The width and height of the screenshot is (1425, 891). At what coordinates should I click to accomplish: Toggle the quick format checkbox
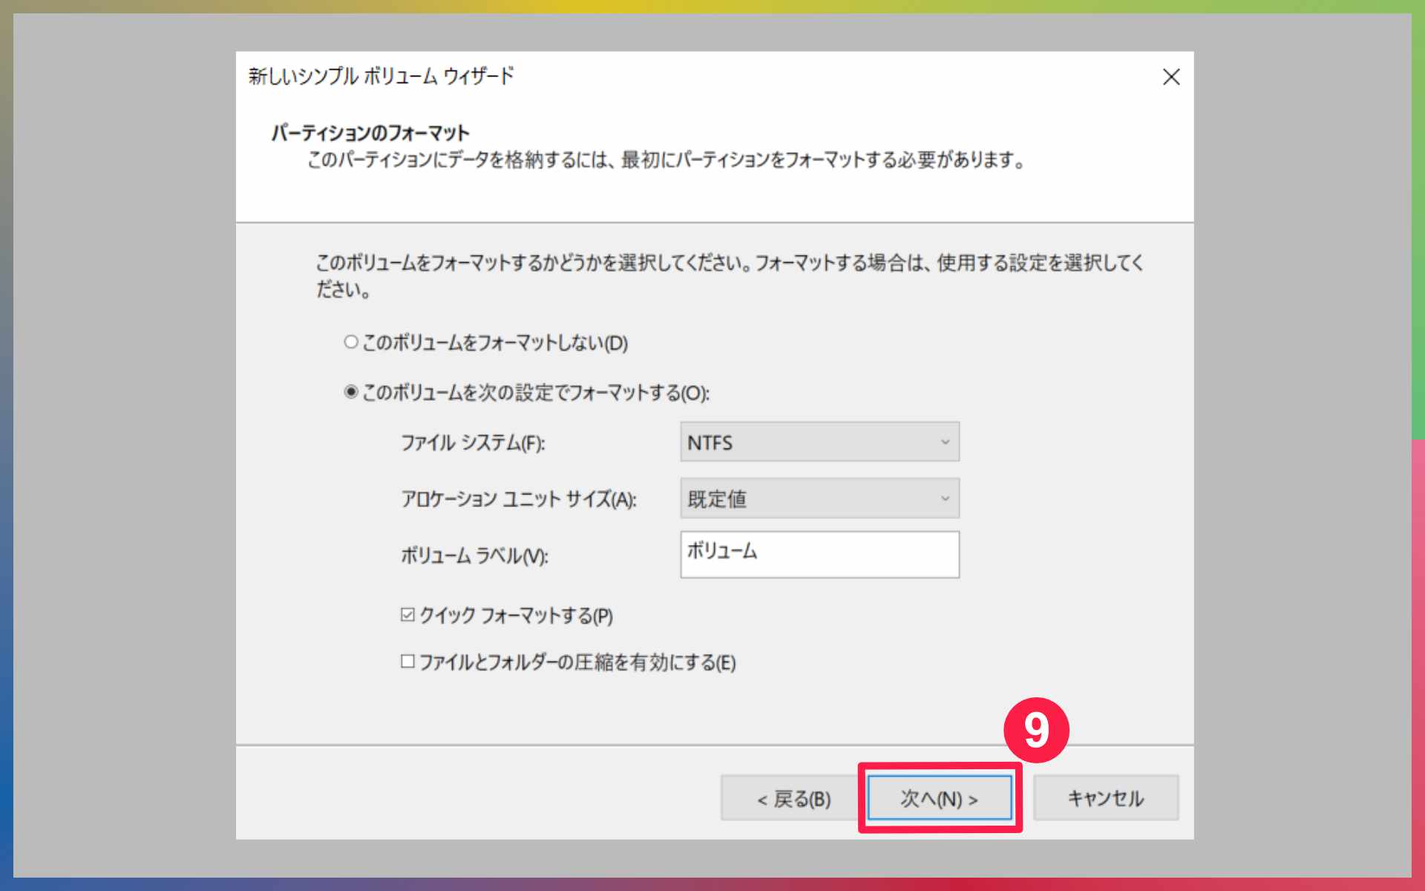pos(407,615)
